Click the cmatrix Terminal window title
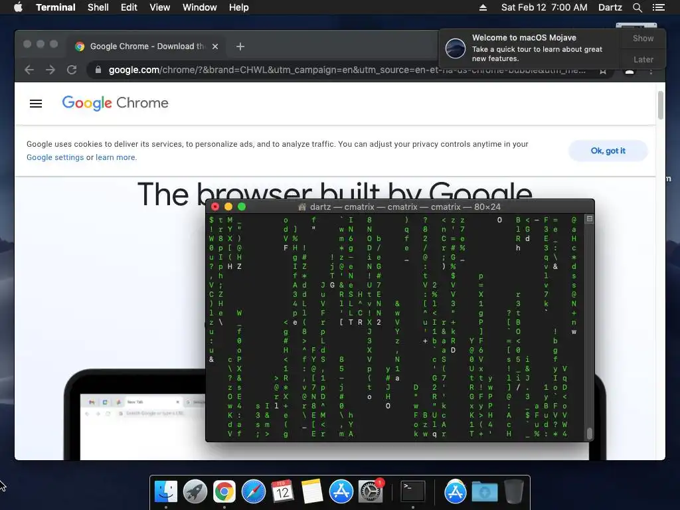This screenshot has width=680, height=510. point(405,207)
